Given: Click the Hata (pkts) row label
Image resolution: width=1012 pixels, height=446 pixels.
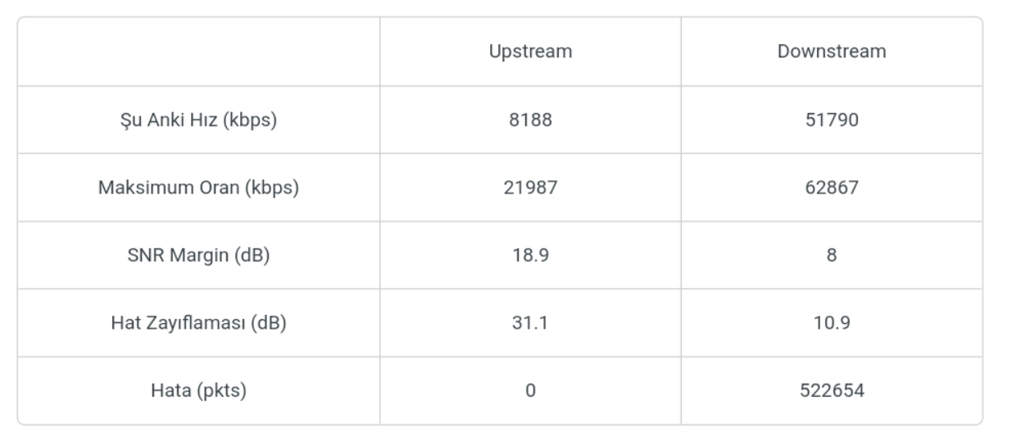Looking at the screenshot, I should (x=197, y=391).
